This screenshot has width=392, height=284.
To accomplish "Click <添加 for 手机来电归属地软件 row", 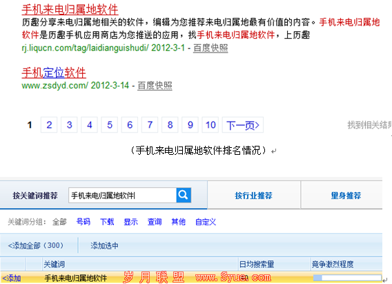I will tap(12, 278).
